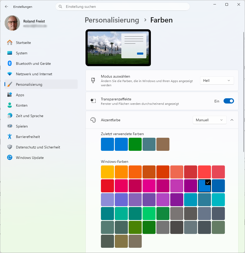Open Windows Update page

pyautogui.click(x=41, y=158)
